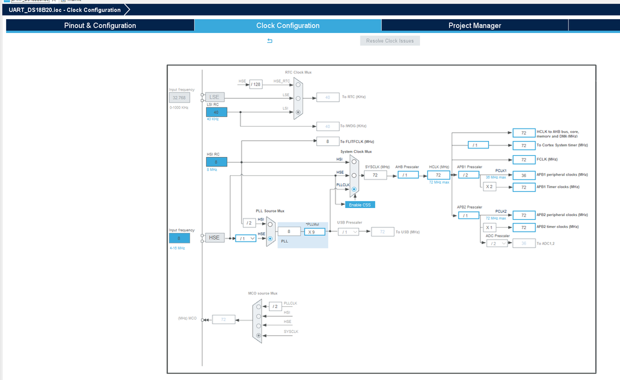Image resolution: width=620 pixels, height=380 pixels.
Task: Click the To USB (MHz) value box
Action: click(383, 232)
